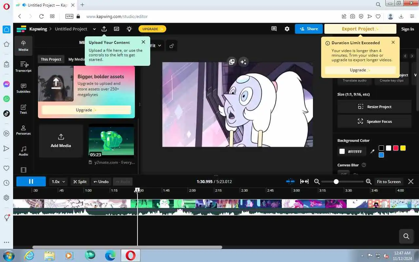419x262 pixels.
Task: Close the timeline panel with X
Action: (x=411, y=181)
